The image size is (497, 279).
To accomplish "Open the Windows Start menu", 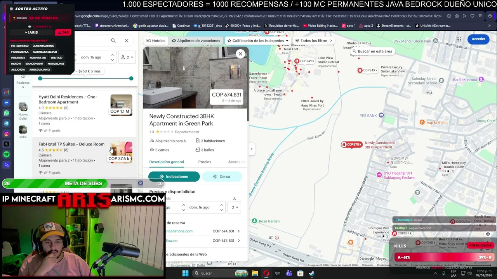I will click(x=185, y=273).
